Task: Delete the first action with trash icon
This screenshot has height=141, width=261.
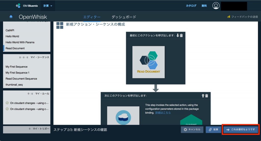Action: click(181, 35)
